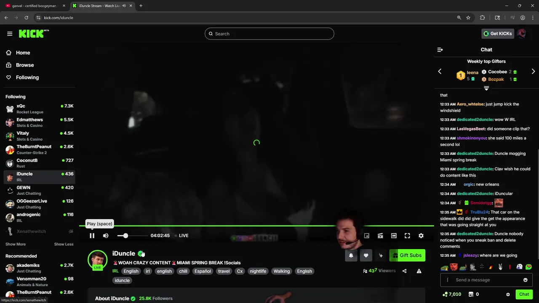
Task: Open akademiks recommended channel
Action: coord(40,268)
